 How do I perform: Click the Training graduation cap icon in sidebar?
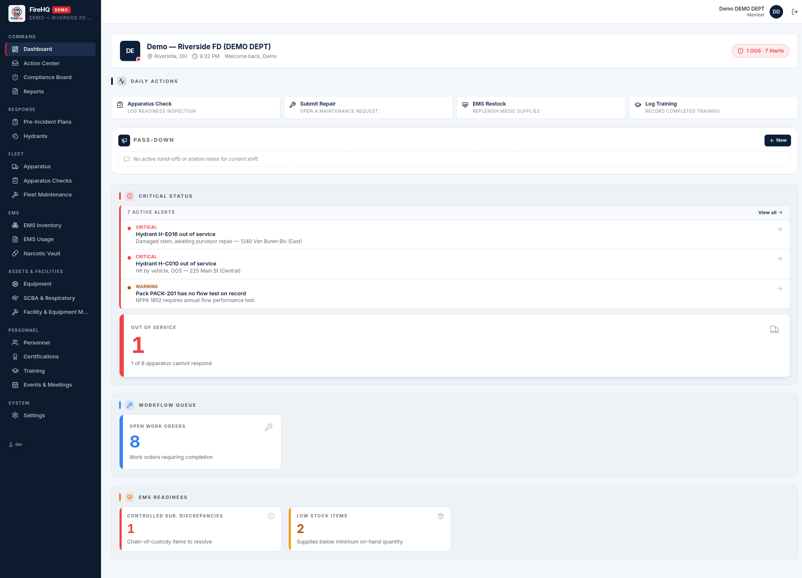point(15,371)
